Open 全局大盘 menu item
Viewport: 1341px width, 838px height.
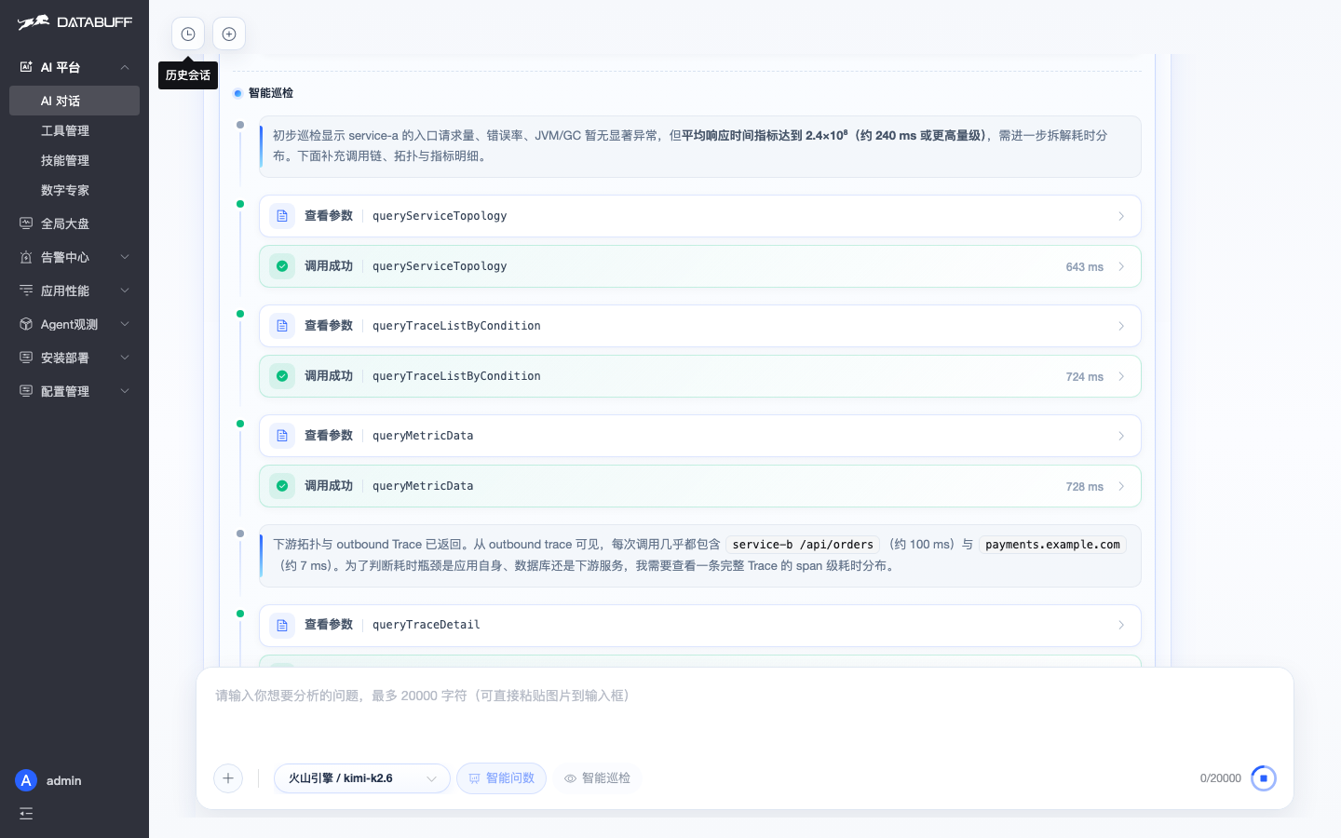(74, 223)
